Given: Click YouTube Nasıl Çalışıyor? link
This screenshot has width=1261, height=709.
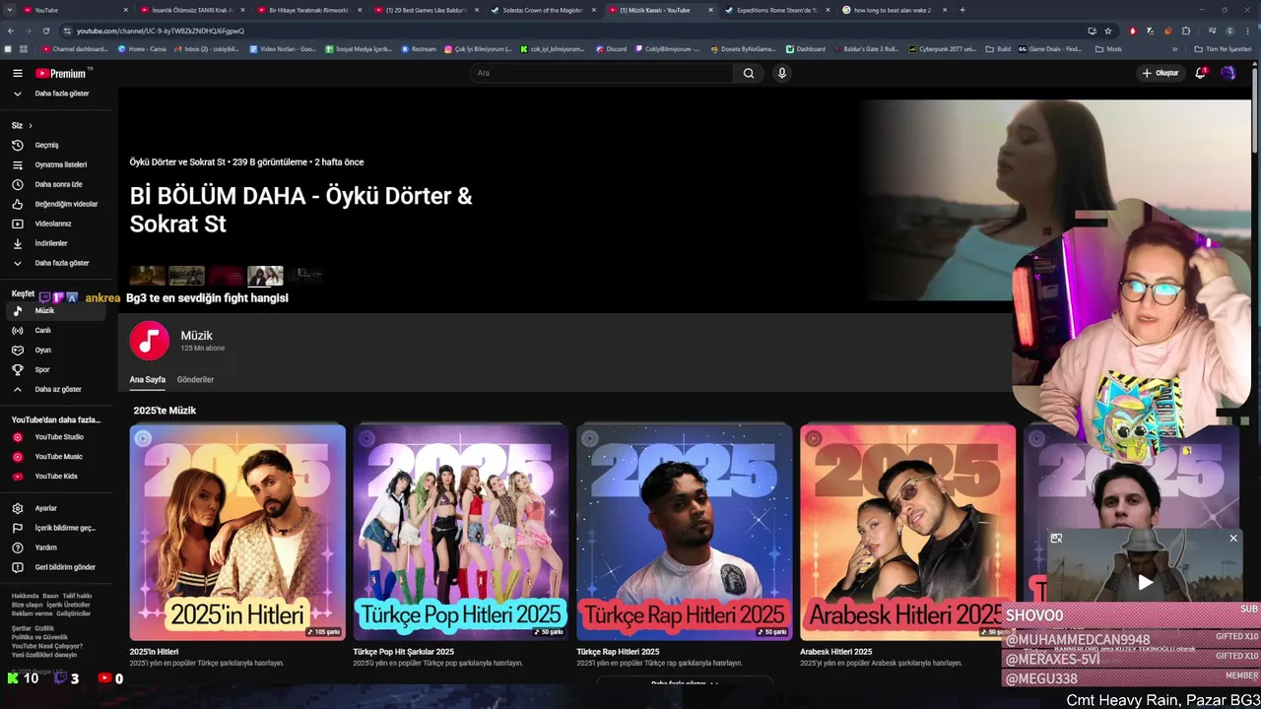Looking at the screenshot, I should click(x=47, y=646).
